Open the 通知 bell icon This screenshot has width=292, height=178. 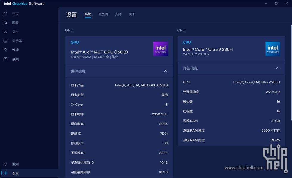tap(5, 164)
